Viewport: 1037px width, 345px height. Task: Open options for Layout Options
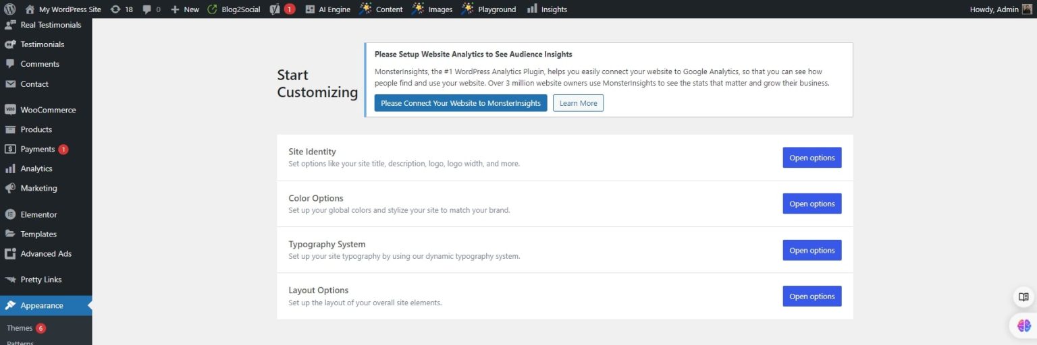point(812,296)
